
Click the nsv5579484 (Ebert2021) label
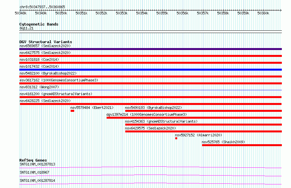(x=92, y=108)
